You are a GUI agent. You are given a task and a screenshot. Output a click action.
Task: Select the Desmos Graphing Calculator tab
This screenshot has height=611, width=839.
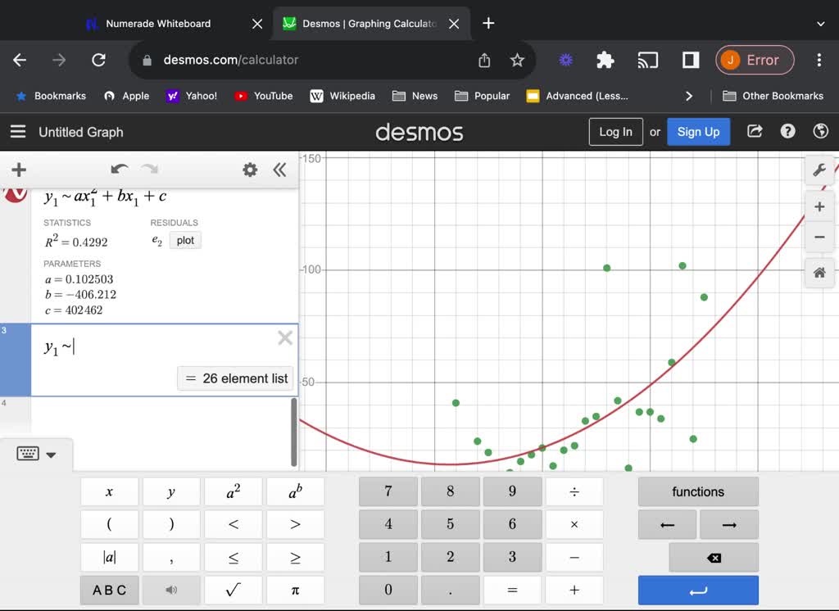370,24
